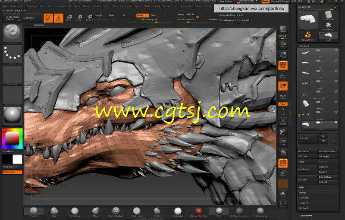Select the Cylinder3D tool icon
This screenshot has height=220, width=345.
pyautogui.click(x=328, y=16)
